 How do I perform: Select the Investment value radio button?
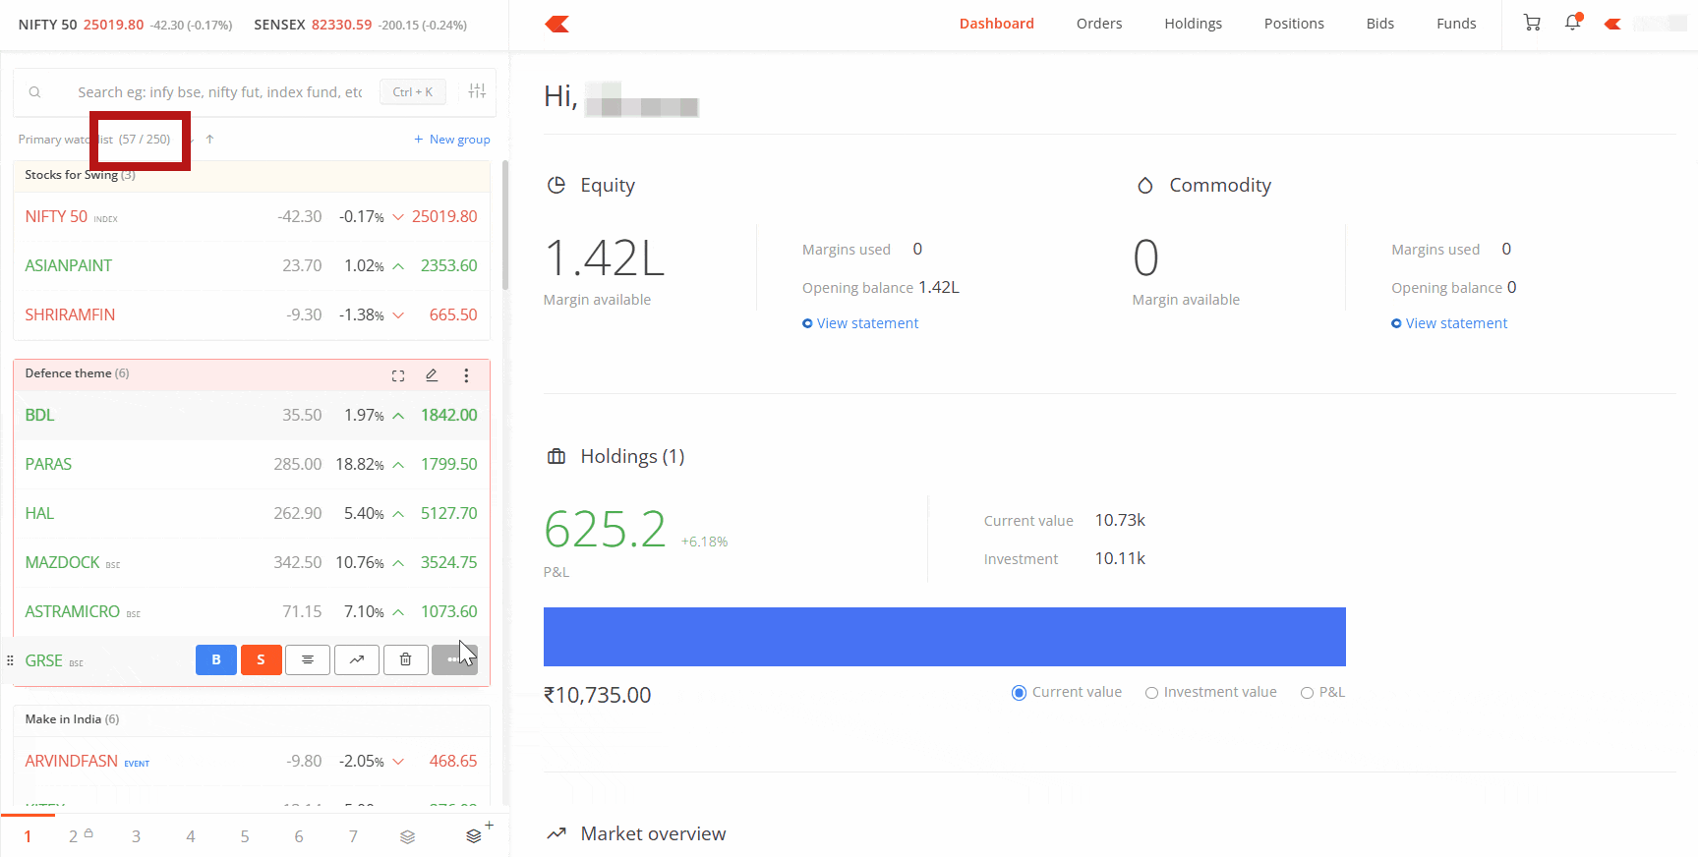click(x=1151, y=693)
